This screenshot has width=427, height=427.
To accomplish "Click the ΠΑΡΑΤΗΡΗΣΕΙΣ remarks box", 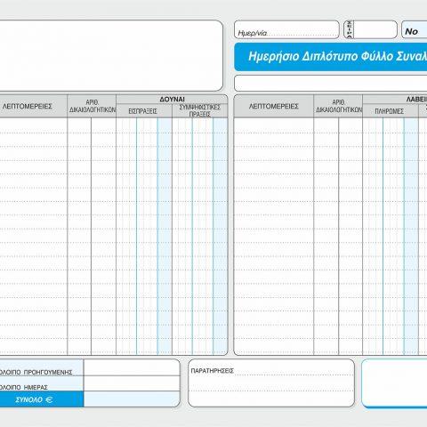I will pyautogui.click(x=271, y=383).
